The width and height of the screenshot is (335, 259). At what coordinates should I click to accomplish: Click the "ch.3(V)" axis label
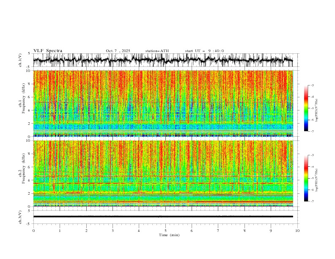(20, 217)
